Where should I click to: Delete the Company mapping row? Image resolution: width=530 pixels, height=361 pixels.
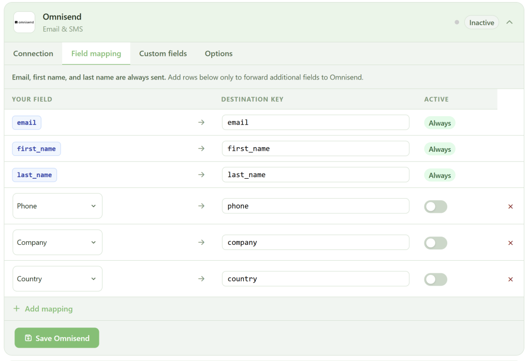point(510,243)
